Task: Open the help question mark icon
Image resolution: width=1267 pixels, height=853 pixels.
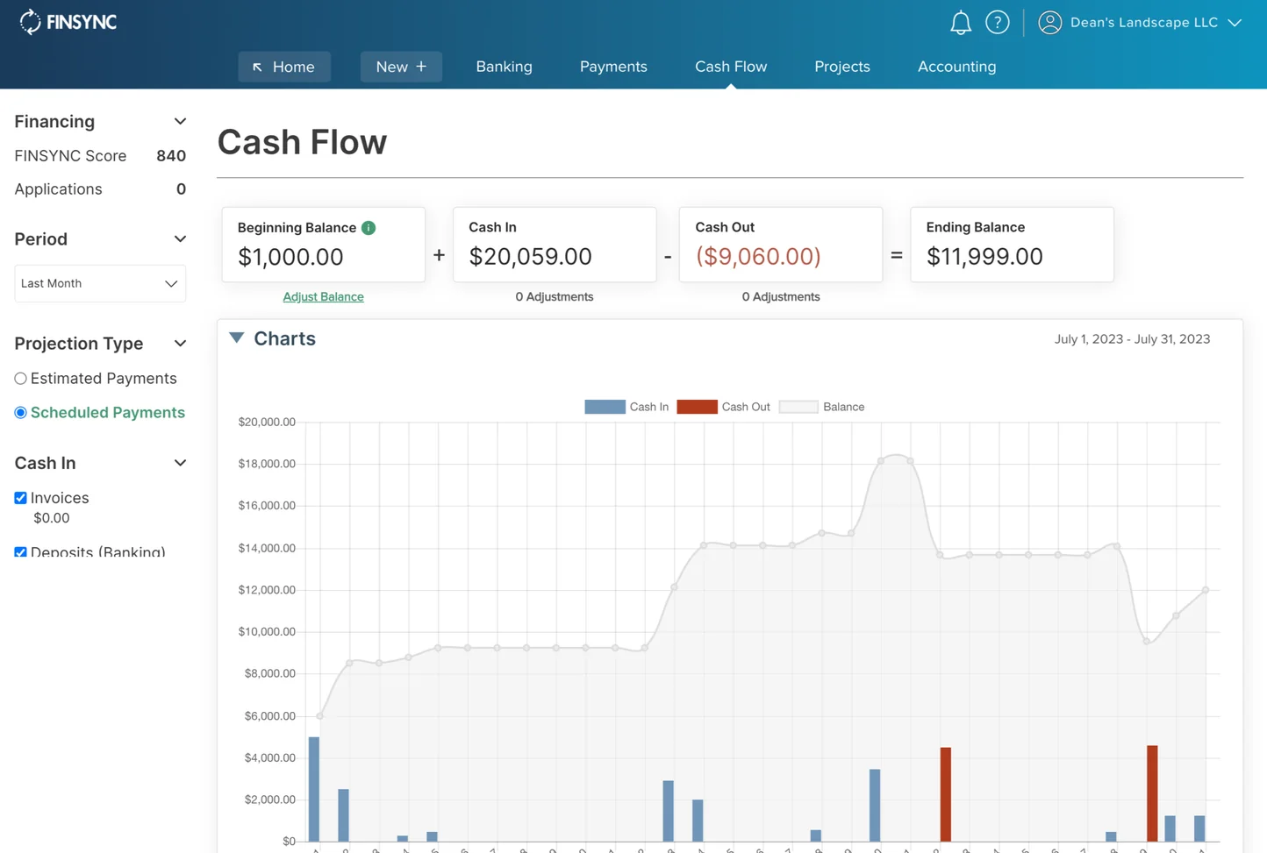Action: [998, 22]
